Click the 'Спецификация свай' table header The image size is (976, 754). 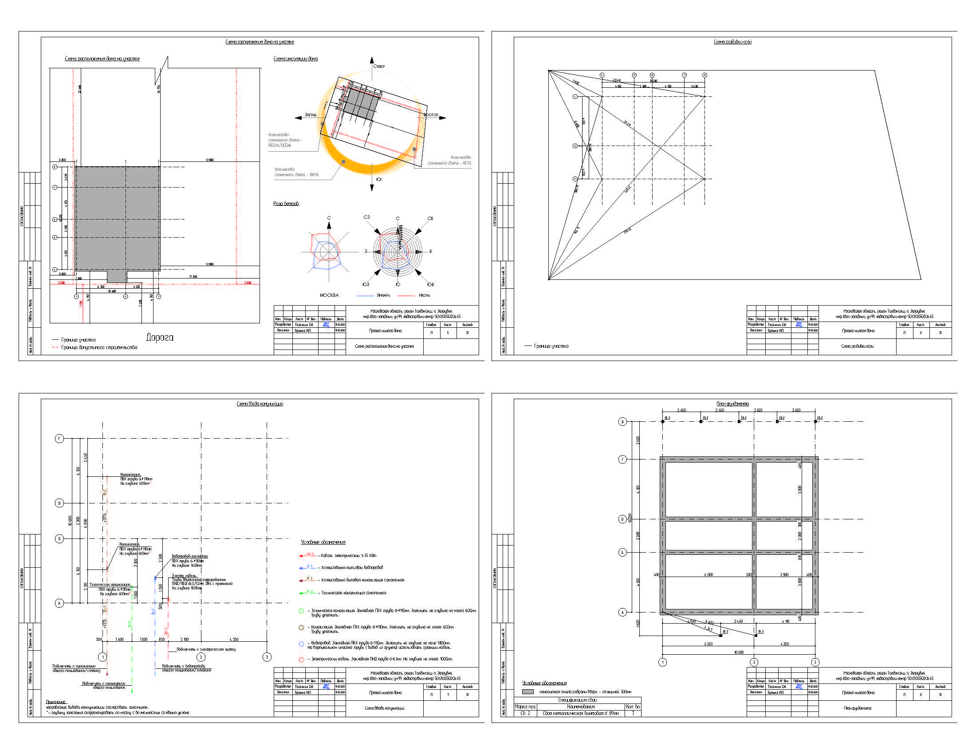577,700
